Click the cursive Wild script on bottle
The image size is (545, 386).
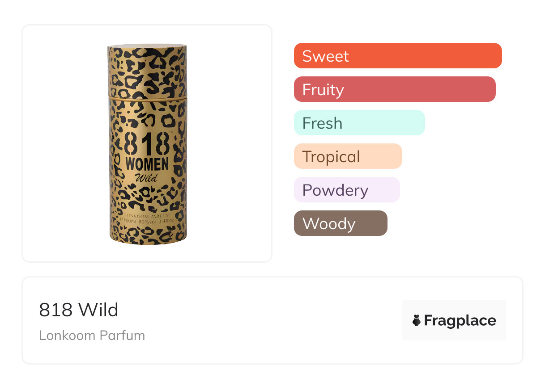tap(147, 178)
